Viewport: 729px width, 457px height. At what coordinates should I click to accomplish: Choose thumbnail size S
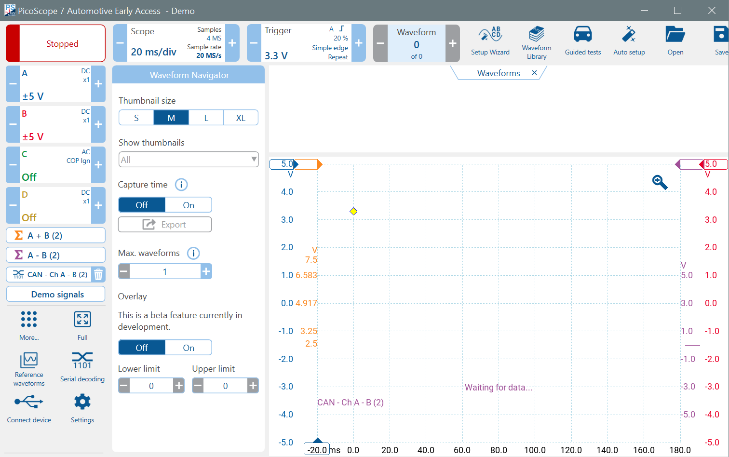coord(136,118)
